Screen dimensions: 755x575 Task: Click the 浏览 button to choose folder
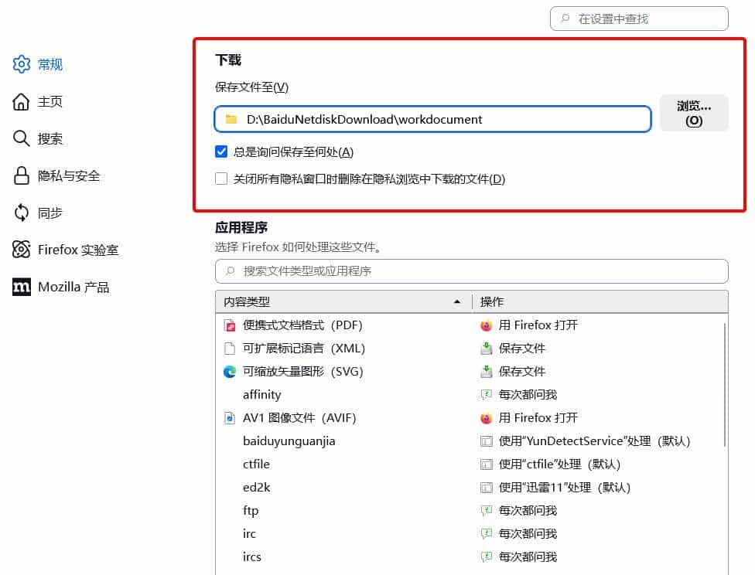click(x=693, y=112)
